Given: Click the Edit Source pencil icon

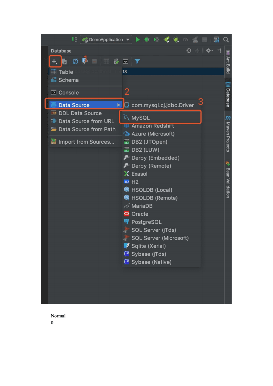Looking at the screenshot, I should click(x=116, y=61).
